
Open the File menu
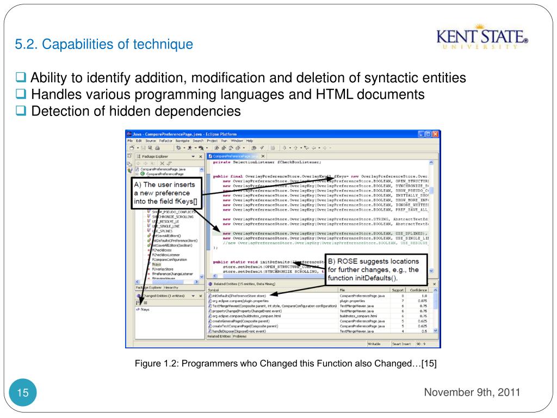tap(130, 141)
